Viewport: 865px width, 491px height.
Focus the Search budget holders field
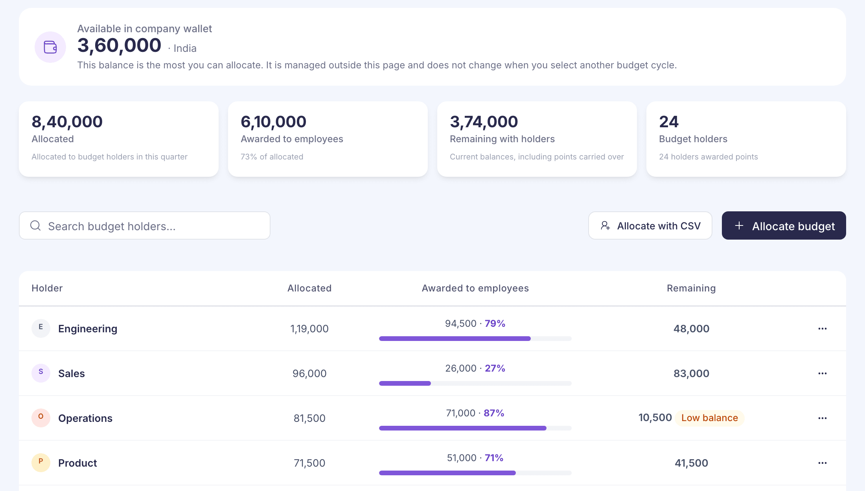click(x=145, y=225)
